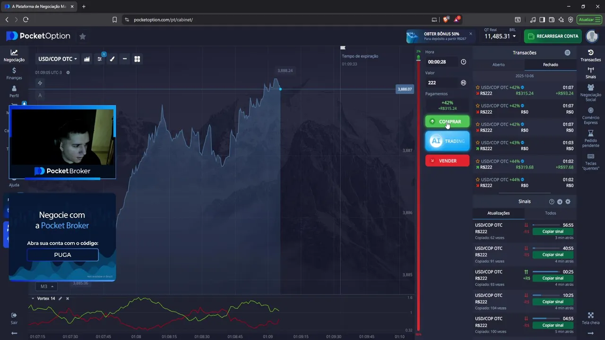Favorite the 01:03 USD/COP OTC transaction star
Image resolution: width=605 pixels, height=340 pixels.
click(x=478, y=143)
